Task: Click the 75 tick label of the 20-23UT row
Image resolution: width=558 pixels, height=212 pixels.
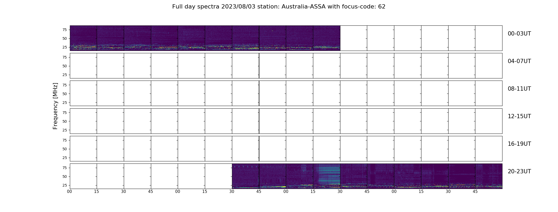Action: pos(65,168)
